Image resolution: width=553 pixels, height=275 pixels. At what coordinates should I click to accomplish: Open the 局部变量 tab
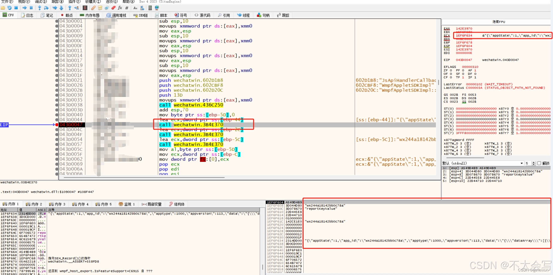point(152,204)
